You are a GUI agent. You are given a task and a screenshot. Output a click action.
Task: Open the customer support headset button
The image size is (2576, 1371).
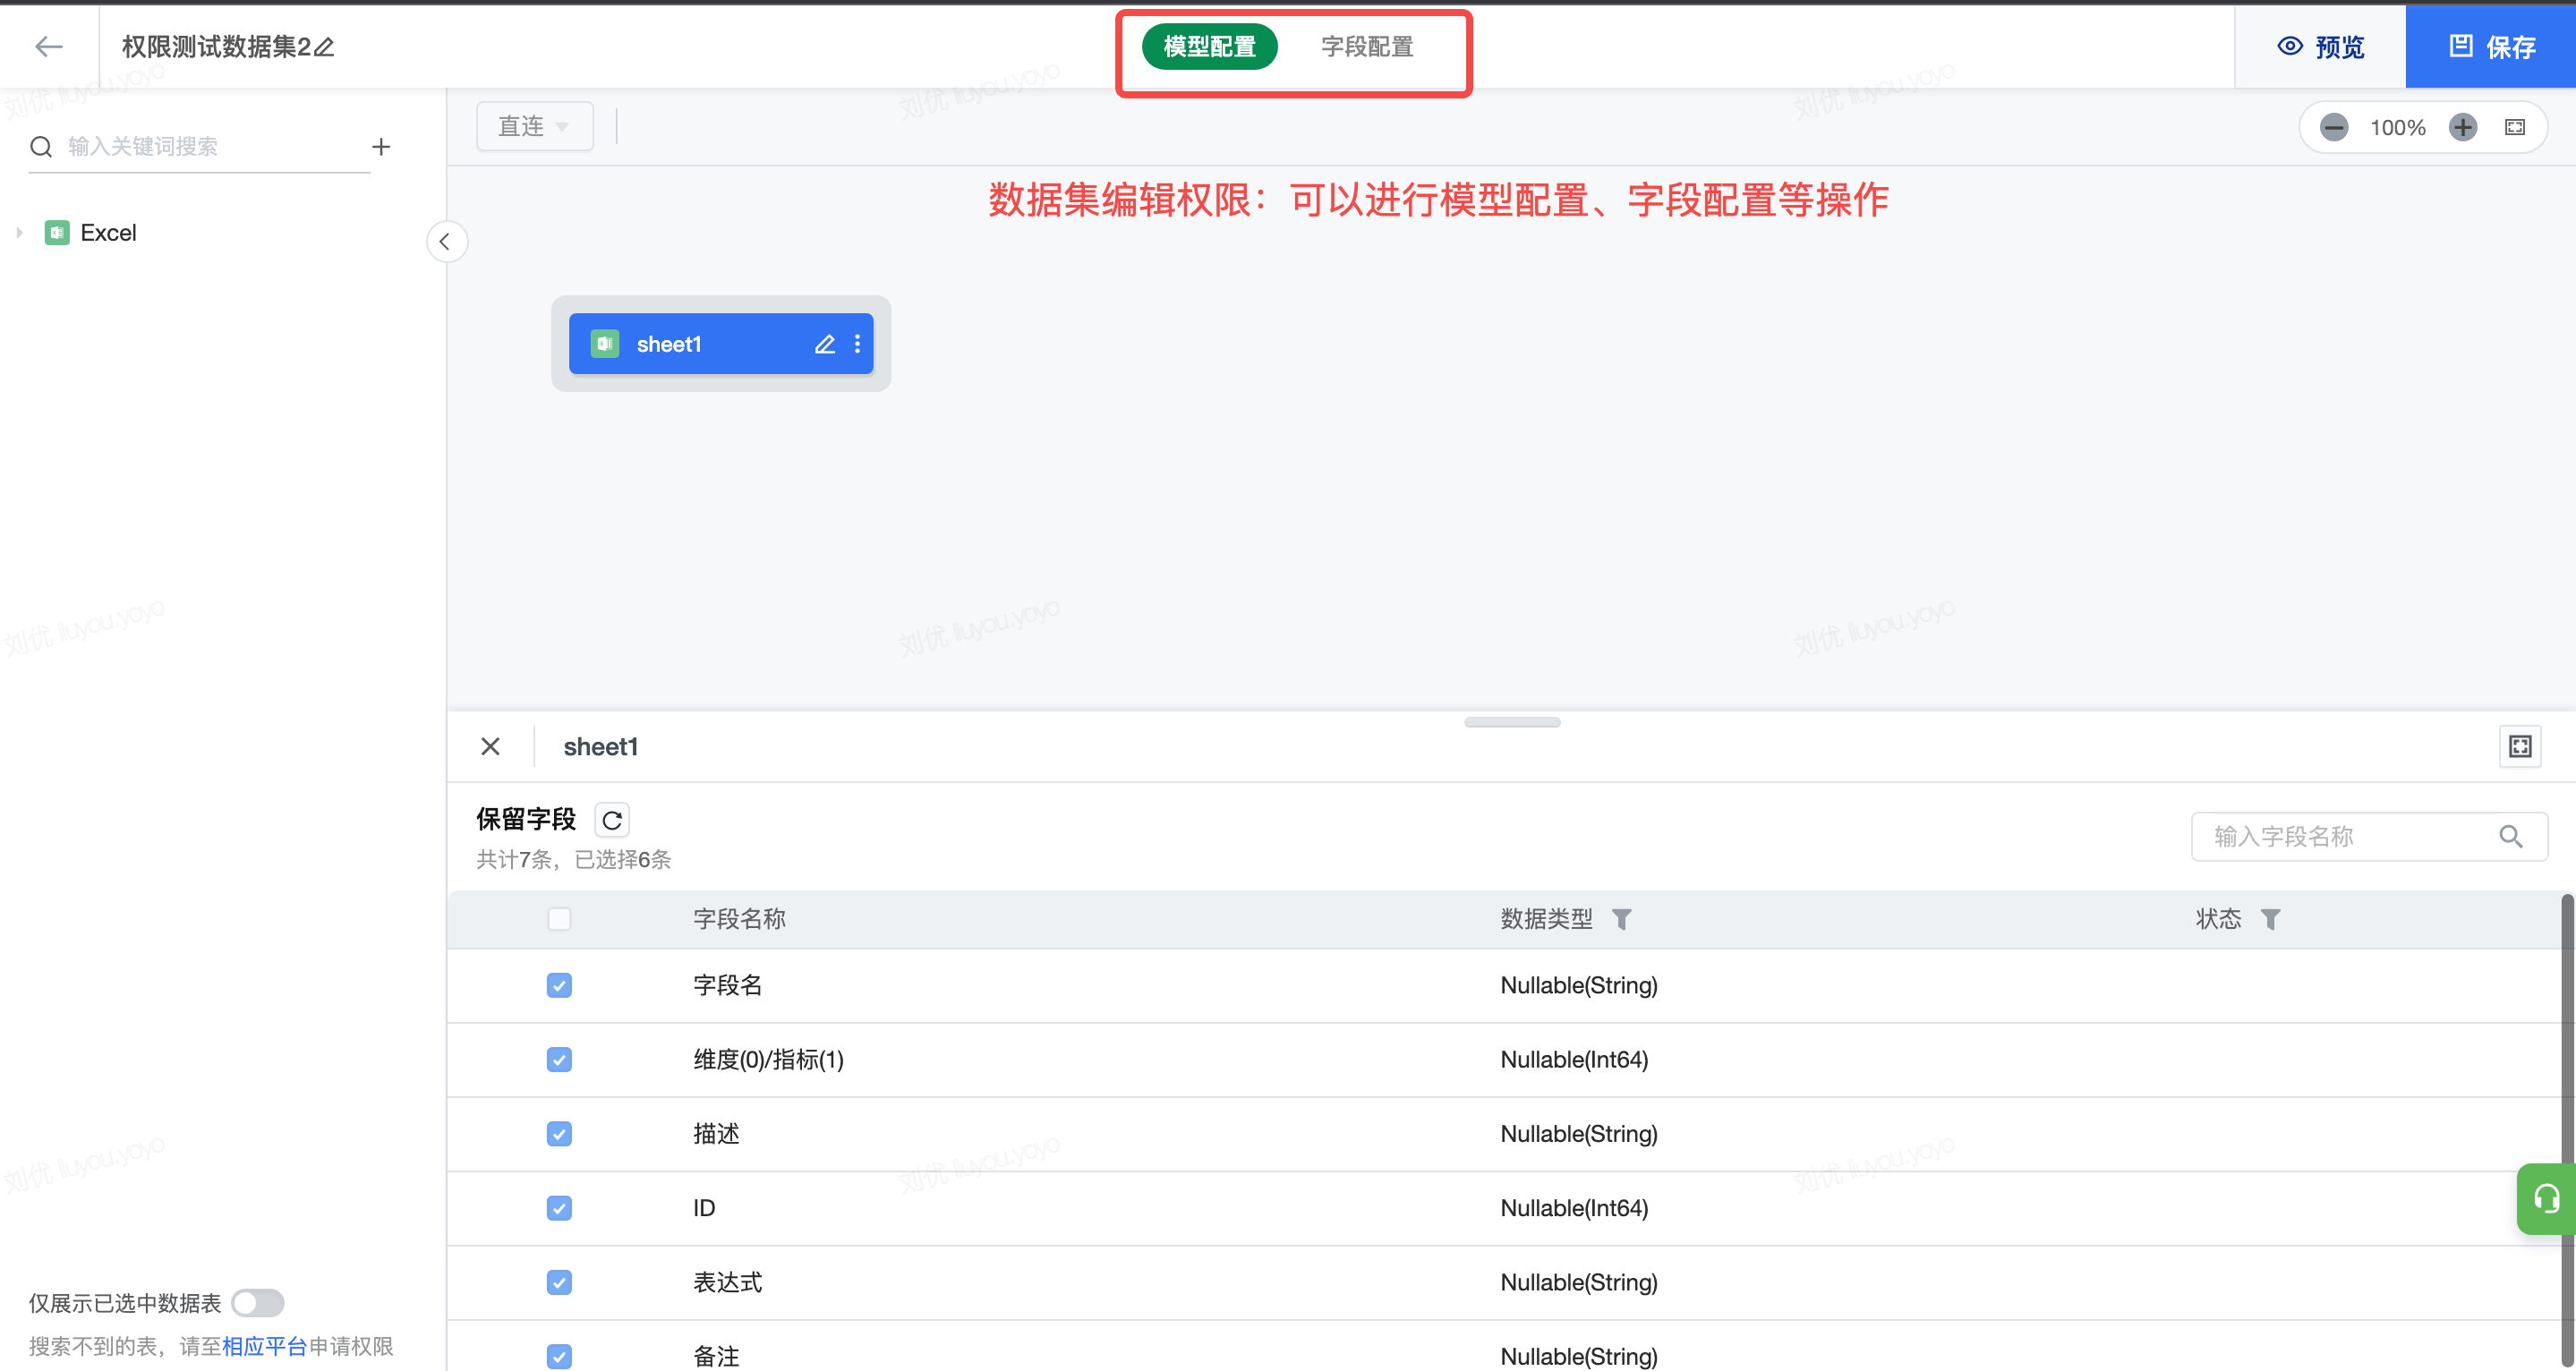(2546, 1198)
